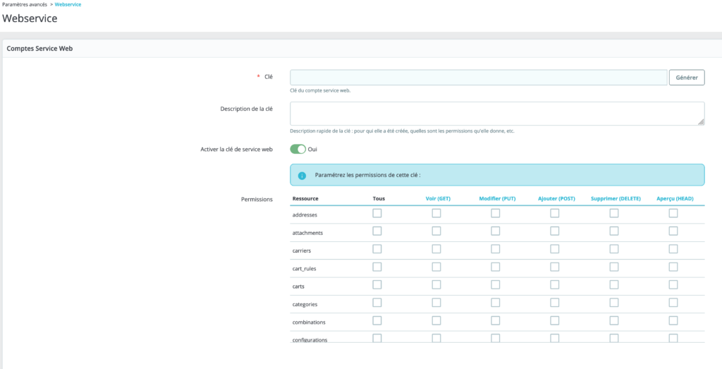Enable Voir (GET) for categories
This screenshot has height=369, width=722.
436,303
